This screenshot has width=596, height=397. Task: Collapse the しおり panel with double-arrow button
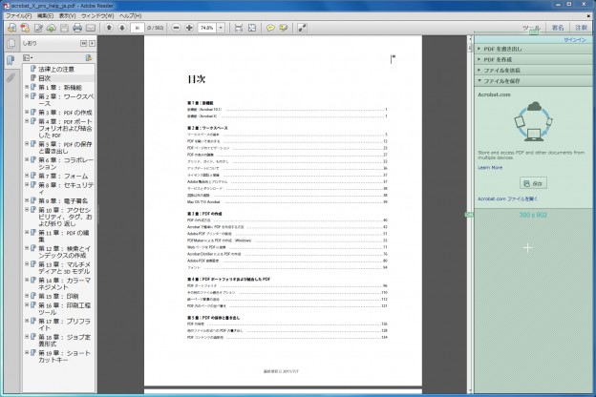point(84,44)
